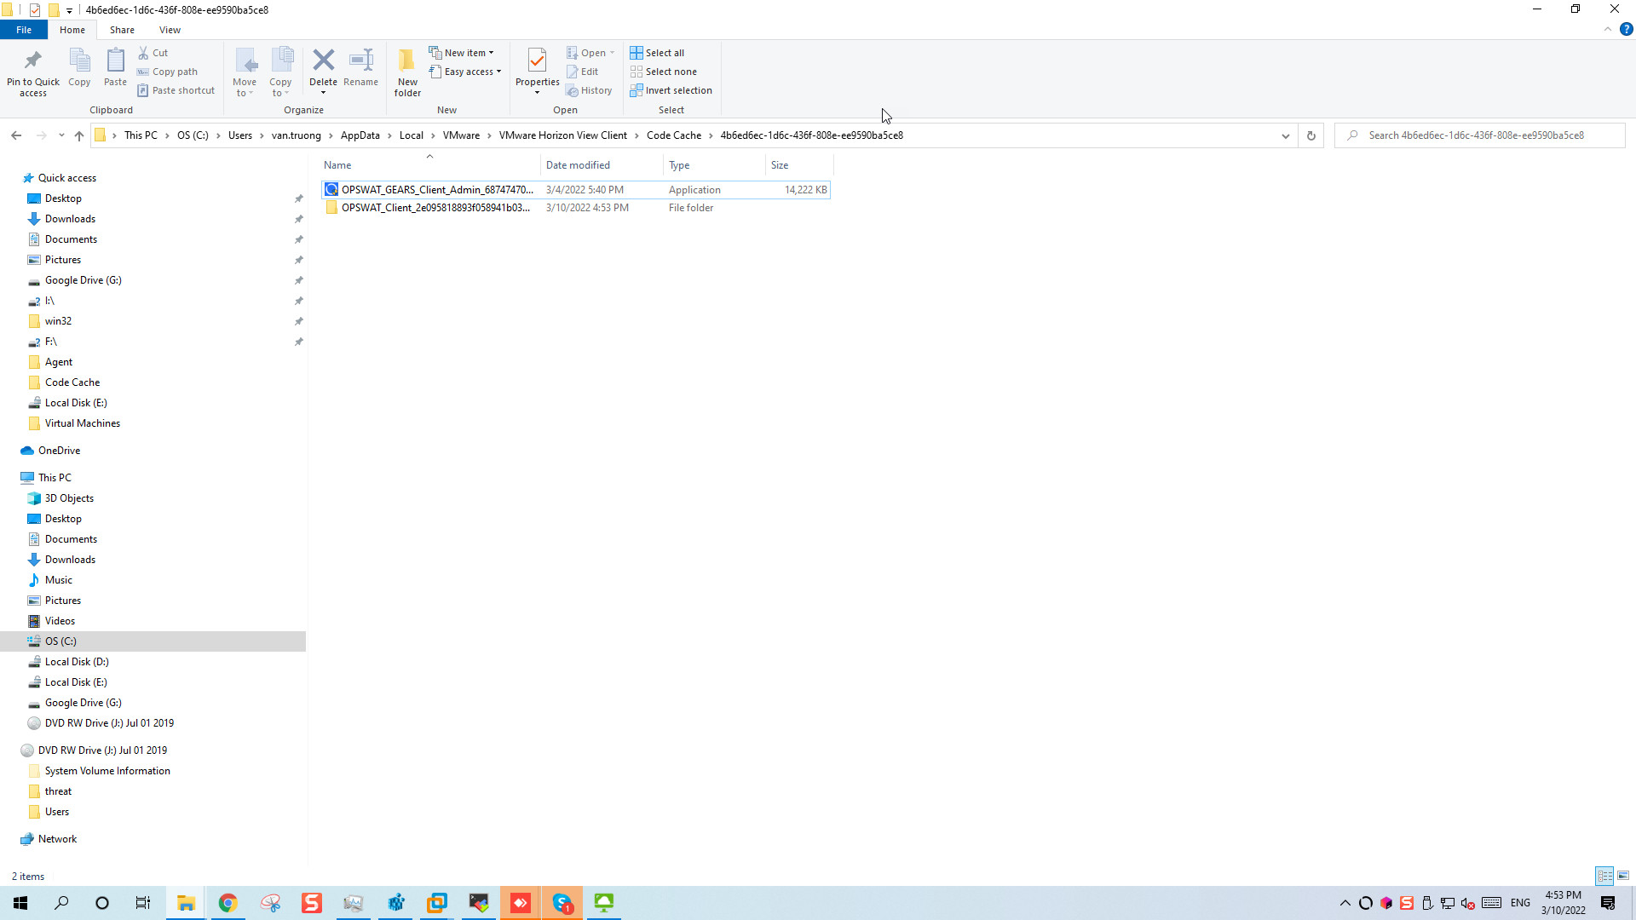Switch to the View ribbon tab
This screenshot has height=920, width=1636.
click(x=170, y=30)
